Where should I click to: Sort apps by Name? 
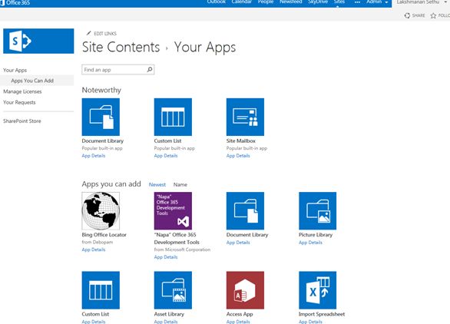coord(180,184)
